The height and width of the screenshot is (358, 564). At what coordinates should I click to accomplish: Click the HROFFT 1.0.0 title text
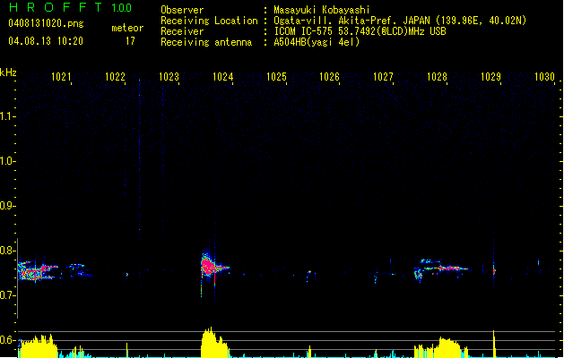click(71, 7)
